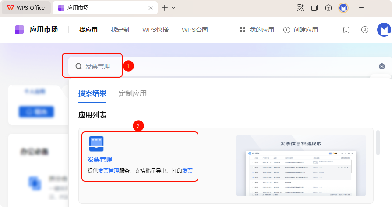Switch to 定制应用 results tab

click(x=132, y=93)
